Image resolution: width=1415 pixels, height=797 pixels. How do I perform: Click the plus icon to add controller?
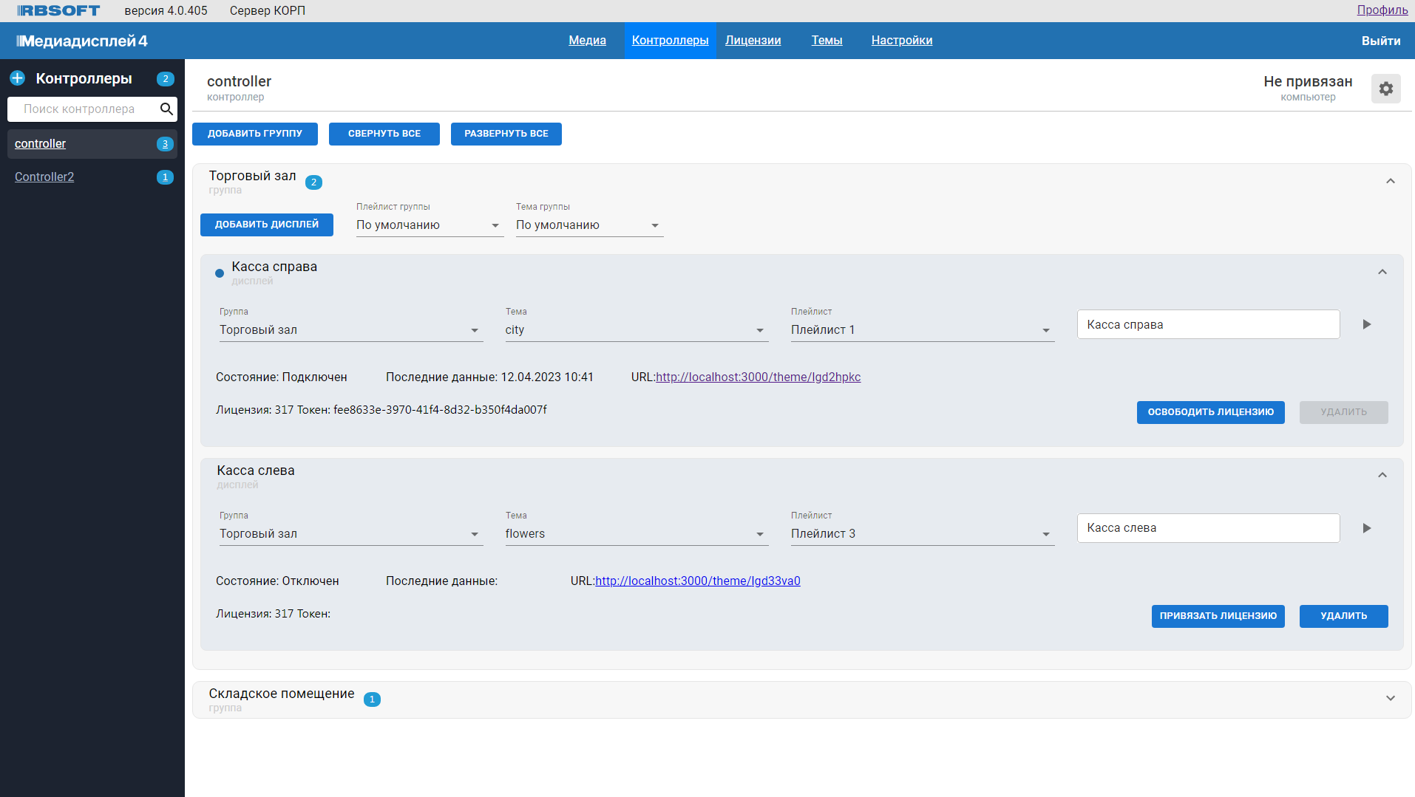coord(17,78)
